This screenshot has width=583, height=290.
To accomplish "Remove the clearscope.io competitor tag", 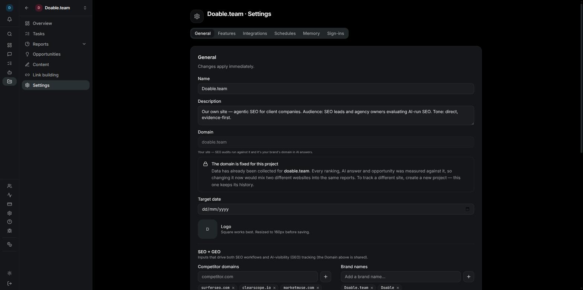I will click(x=274, y=288).
